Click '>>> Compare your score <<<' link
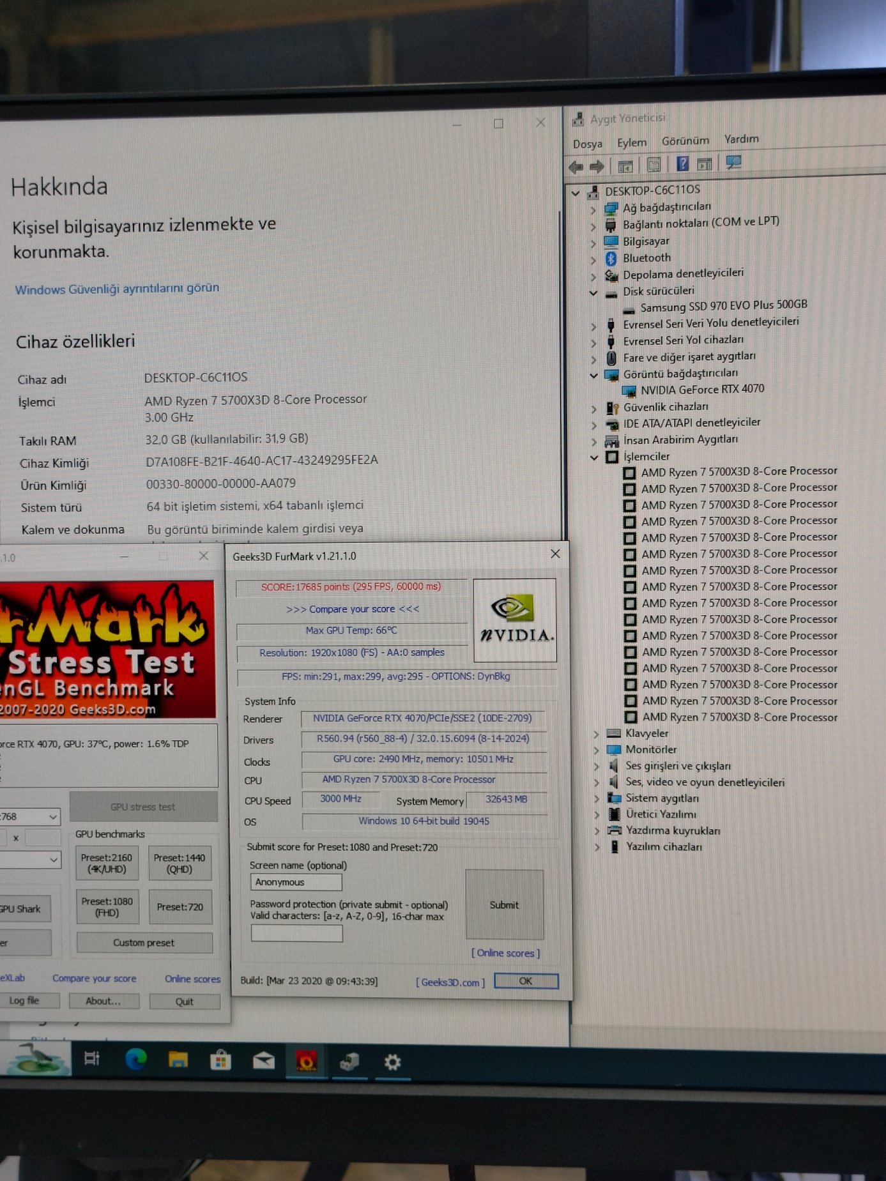886x1181 pixels. pos(353,609)
